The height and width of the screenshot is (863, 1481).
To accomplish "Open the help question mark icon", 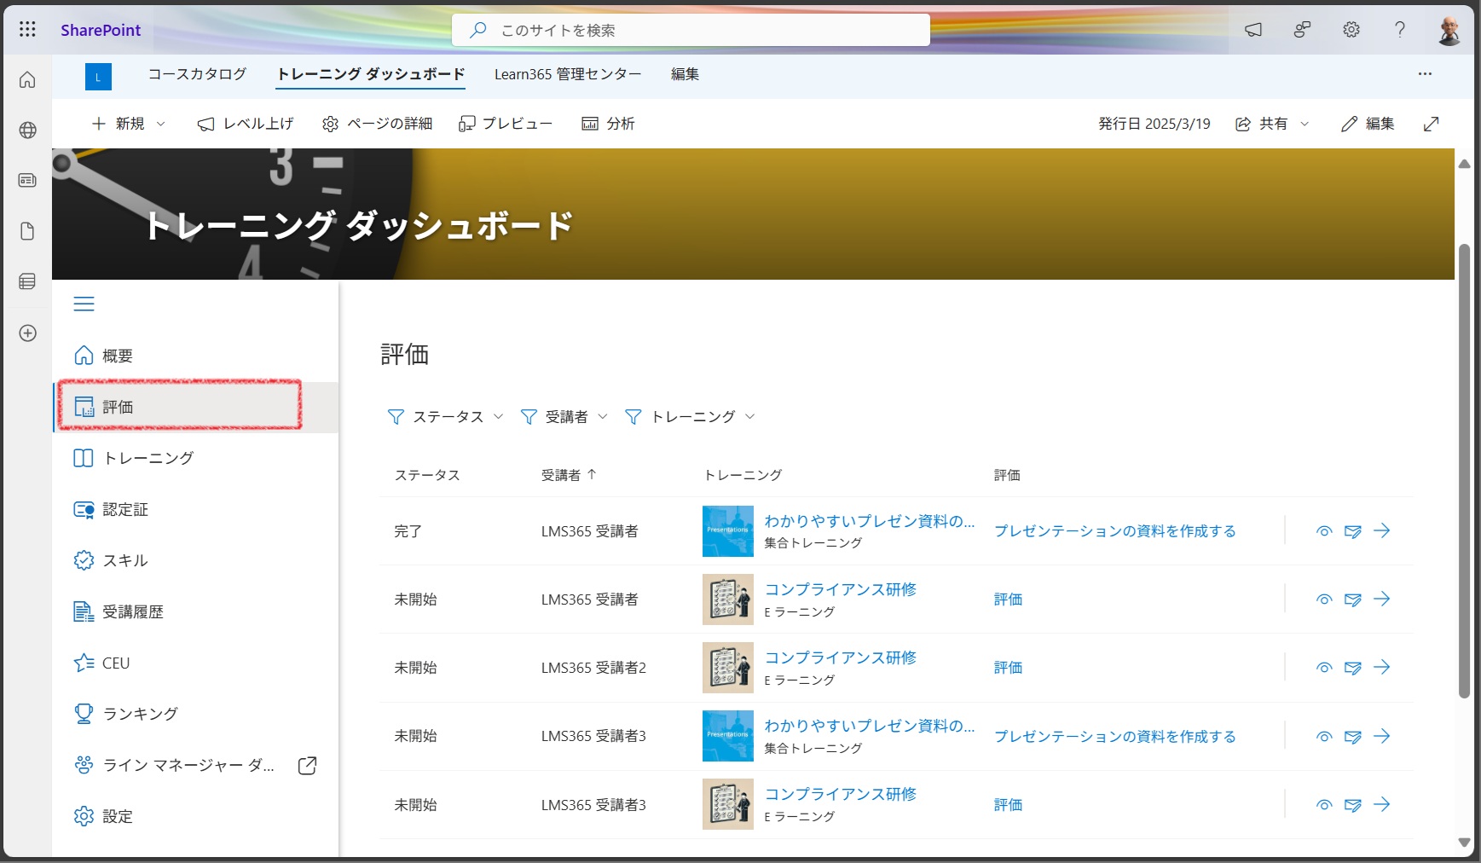I will click(x=1400, y=30).
